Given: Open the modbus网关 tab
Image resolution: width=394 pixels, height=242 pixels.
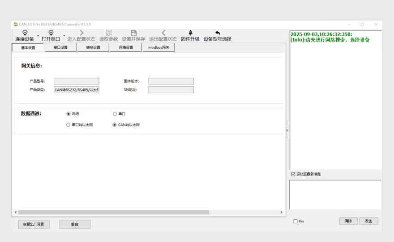Looking at the screenshot, I should click(158, 48).
